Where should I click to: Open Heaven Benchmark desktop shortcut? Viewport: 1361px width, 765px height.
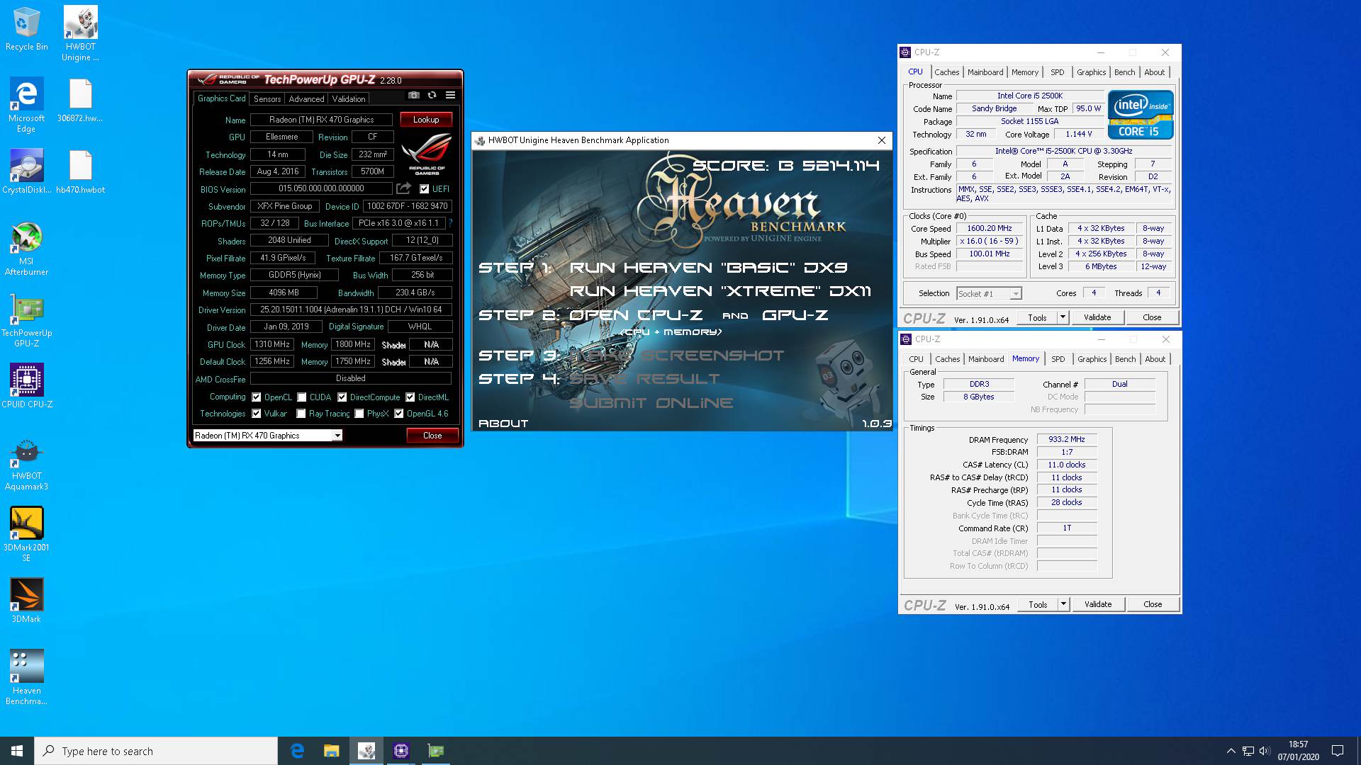pyautogui.click(x=26, y=678)
